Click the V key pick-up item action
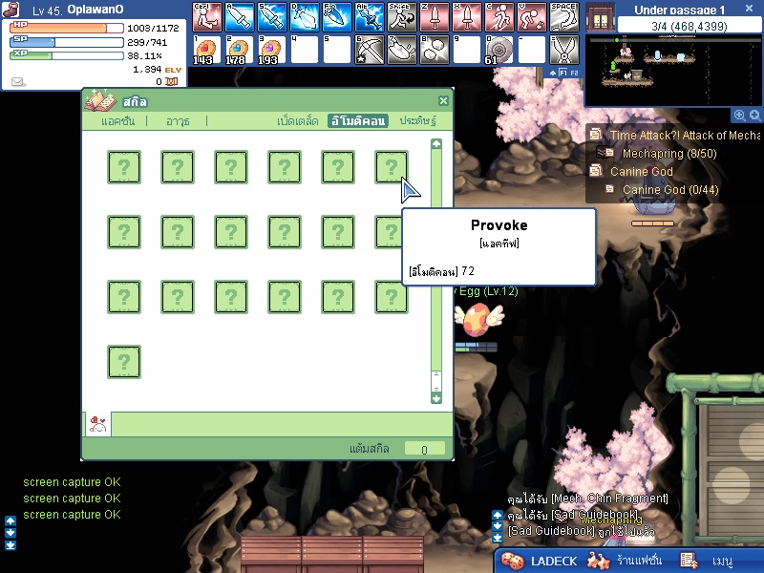This screenshot has height=573, width=764. [532, 17]
